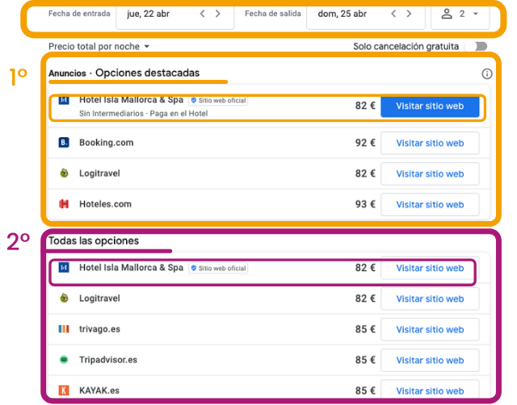Click the Hoteles.com logo icon
The height and width of the screenshot is (405, 517).
click(x=64, y=204)
